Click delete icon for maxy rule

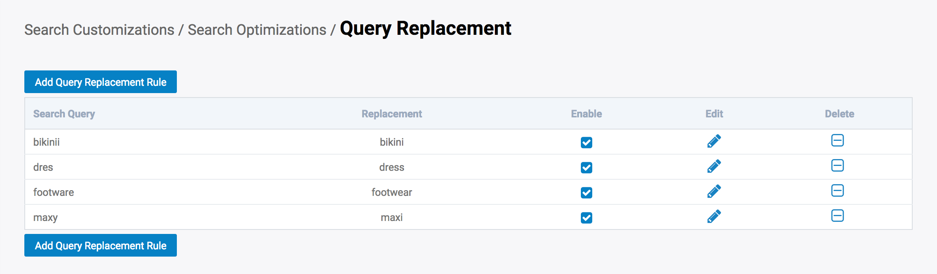[837, 216]
